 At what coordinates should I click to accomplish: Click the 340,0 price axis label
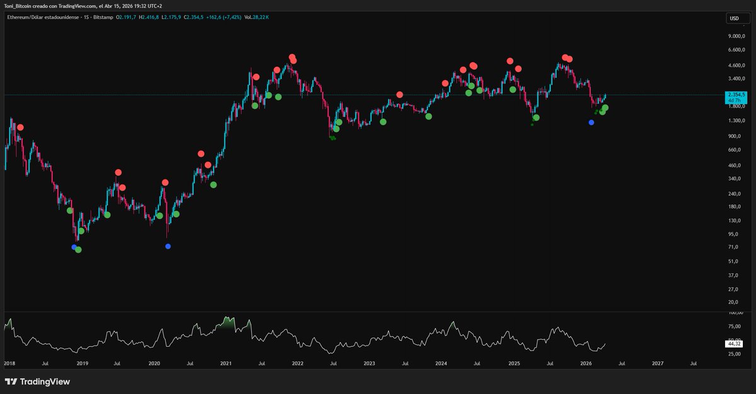[735, 179]
